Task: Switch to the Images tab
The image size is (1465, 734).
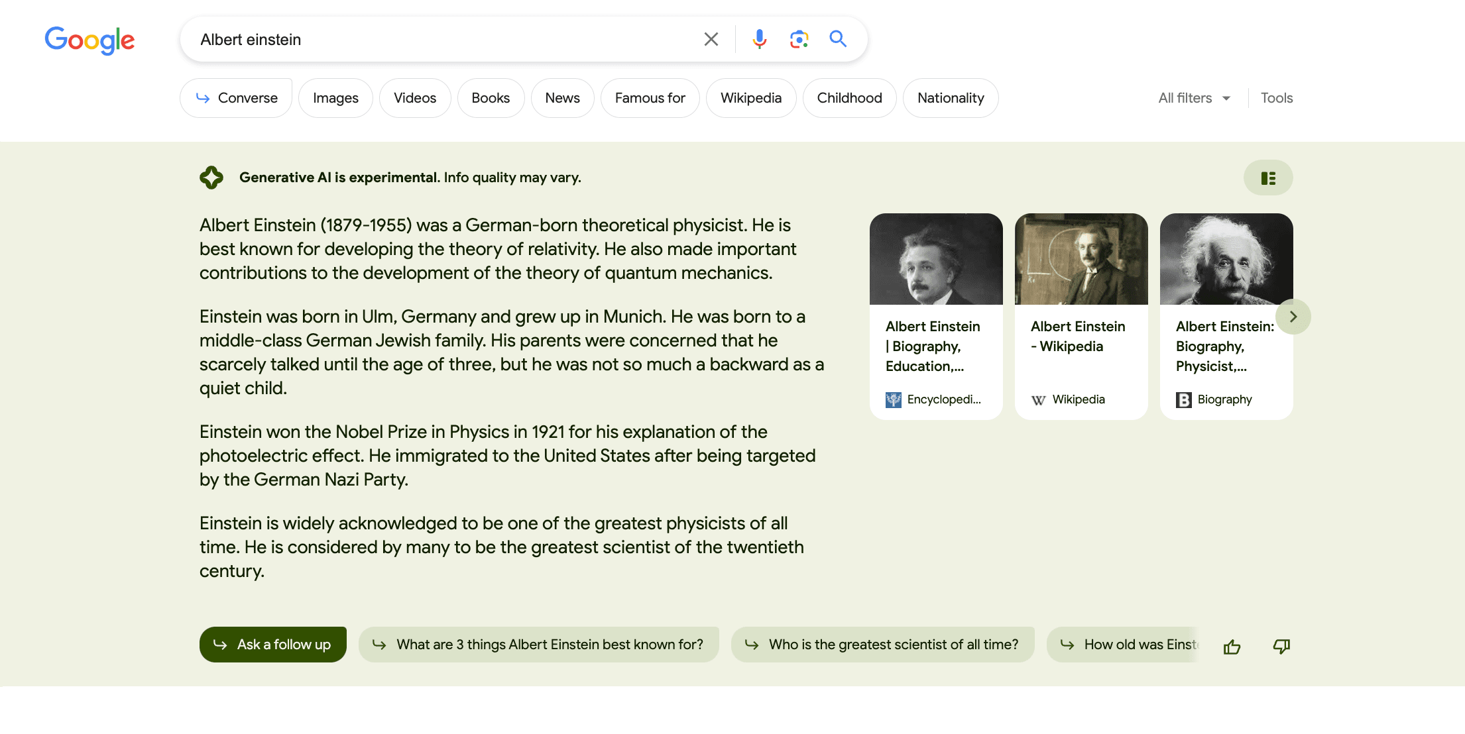Action: 335,98
